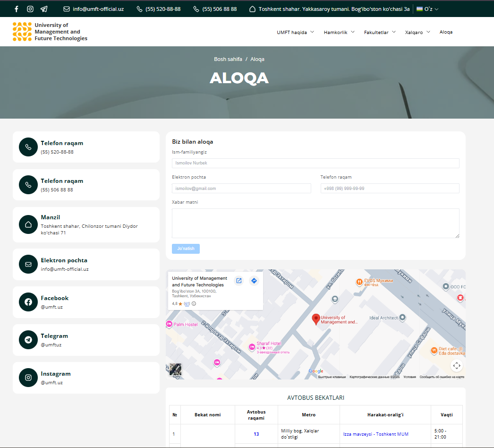Image resolution: width=494 pixels, height=448 pixels.
Task: Click the map camera controls button
Action: (x=457, y=366)
